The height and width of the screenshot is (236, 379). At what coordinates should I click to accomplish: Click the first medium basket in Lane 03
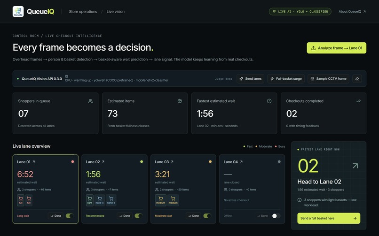tap(160, 200)
